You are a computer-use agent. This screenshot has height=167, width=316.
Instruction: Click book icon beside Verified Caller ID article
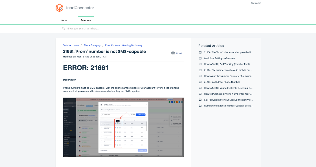pyautogui.click(x=200, y=88)
